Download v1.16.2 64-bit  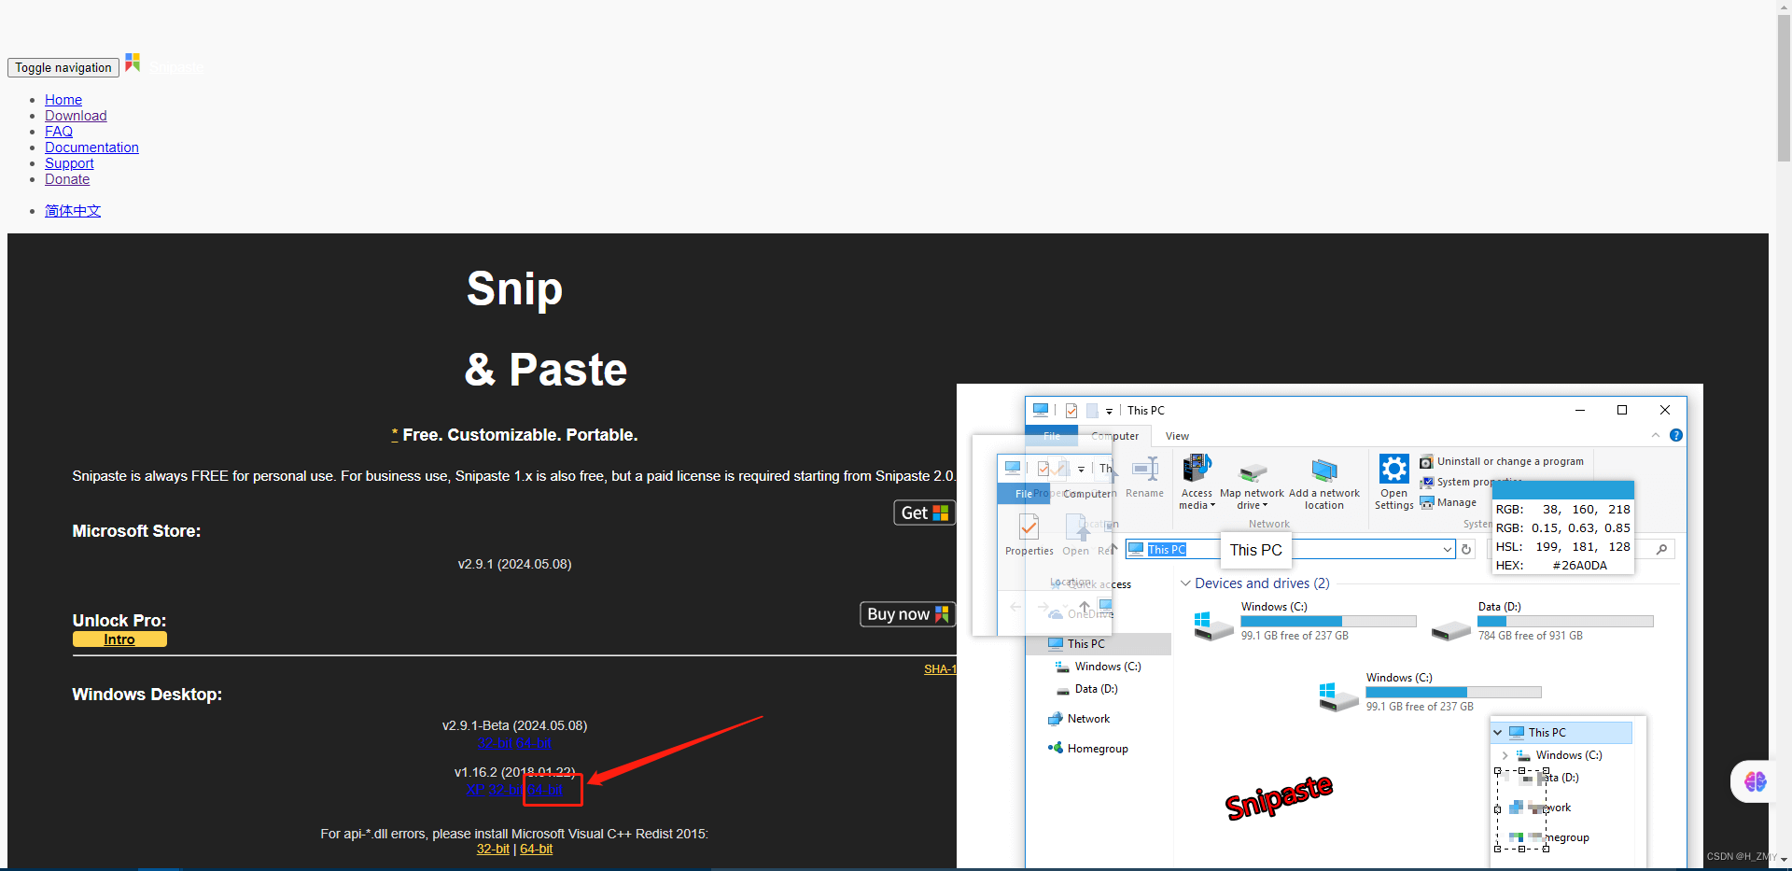545,790
